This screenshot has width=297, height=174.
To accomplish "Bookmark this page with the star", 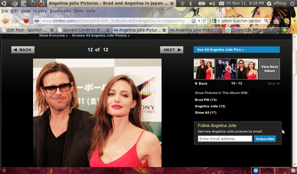I will pyautogui.click(x=188, y=21).
